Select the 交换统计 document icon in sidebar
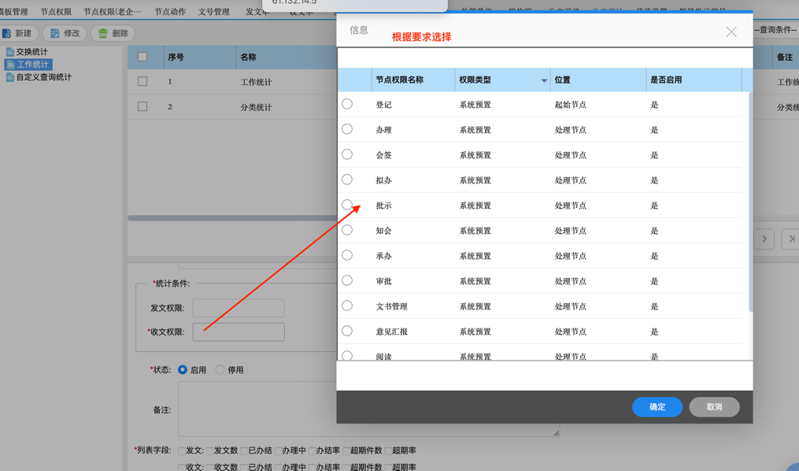Screen dimensions: 799x471 point(12,50)
